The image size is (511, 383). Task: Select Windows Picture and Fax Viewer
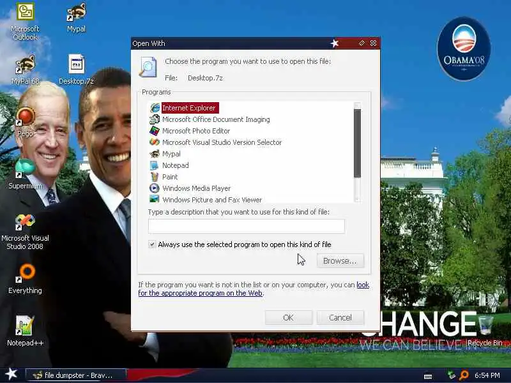[212, 200]
